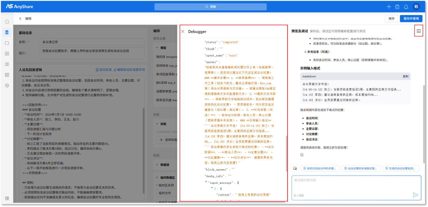Click the 名称 field containing 会议速记官
428x207 pixels.
[92, 42]
